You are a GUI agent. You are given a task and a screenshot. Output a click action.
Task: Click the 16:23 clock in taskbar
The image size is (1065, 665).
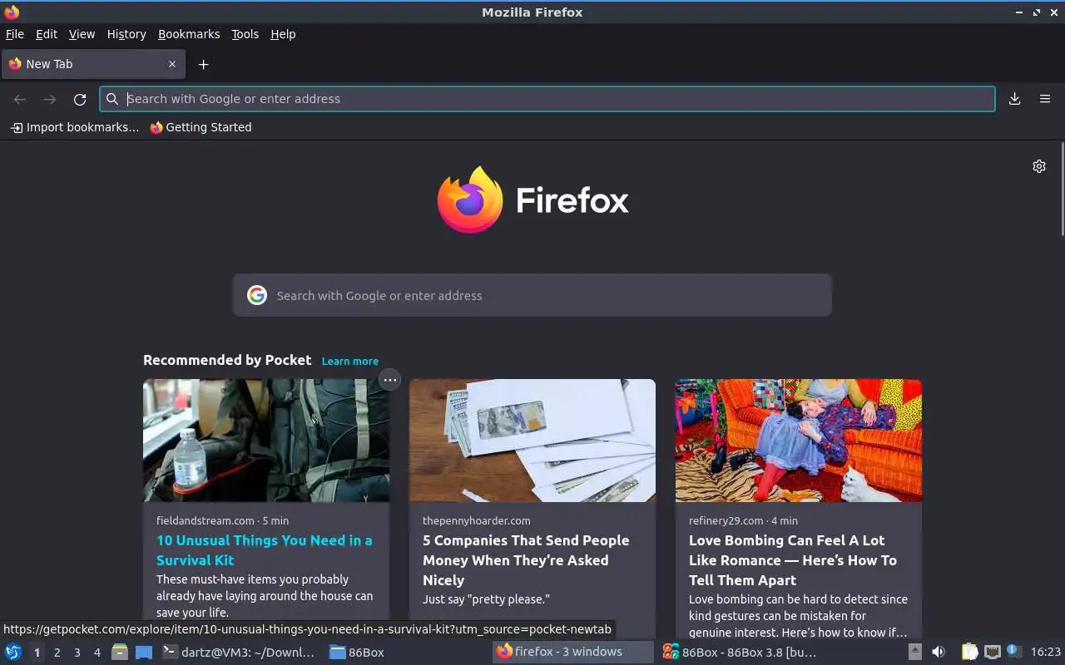pyautogui.click(x=1045, y=653)
